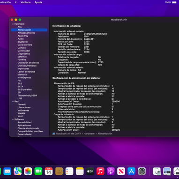The image size is (179, 179).
Task: Select Wi-Fi under Red
Action: (x=21, y=116)
